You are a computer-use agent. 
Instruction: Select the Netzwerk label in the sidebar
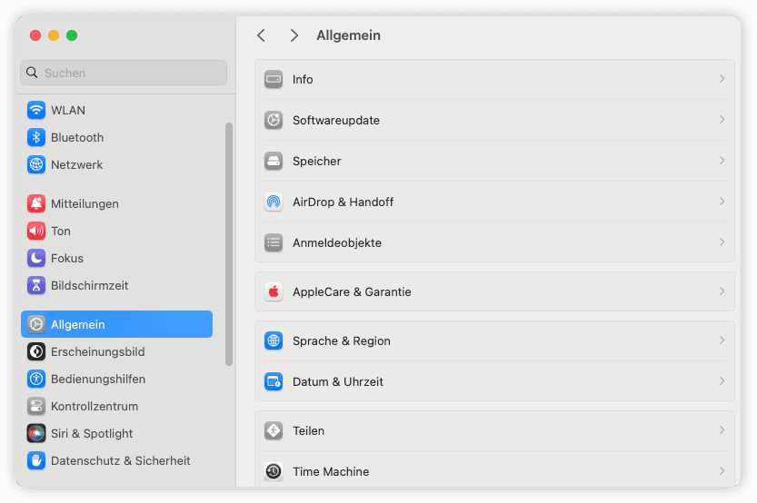76,165
